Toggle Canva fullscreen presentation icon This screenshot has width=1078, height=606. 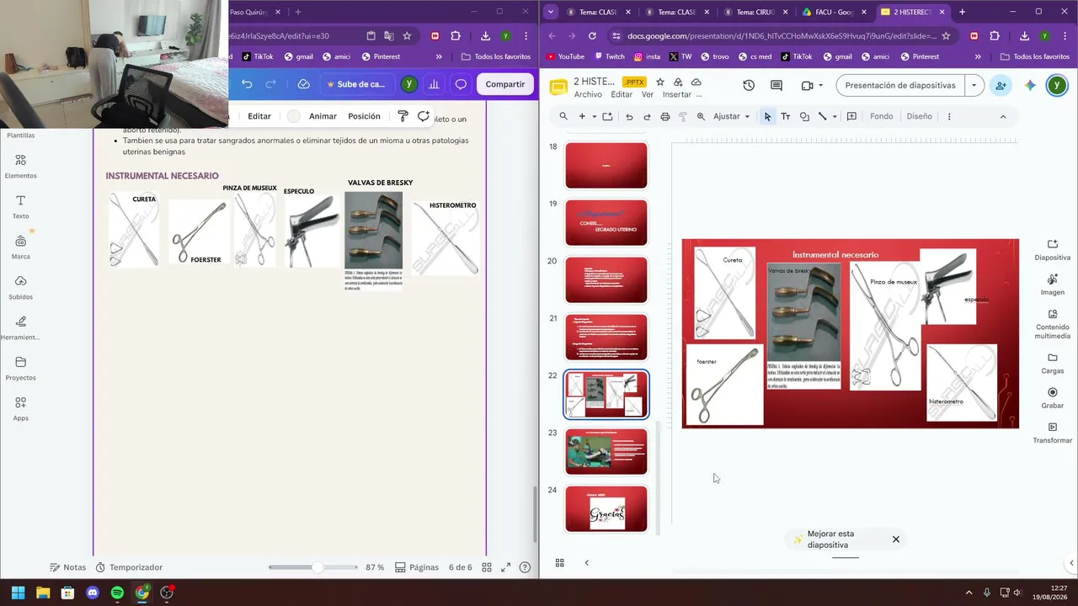pyautogui.click(x=505, y=567)
